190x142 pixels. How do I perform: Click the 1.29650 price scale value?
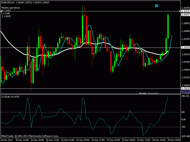pos(186,85)
